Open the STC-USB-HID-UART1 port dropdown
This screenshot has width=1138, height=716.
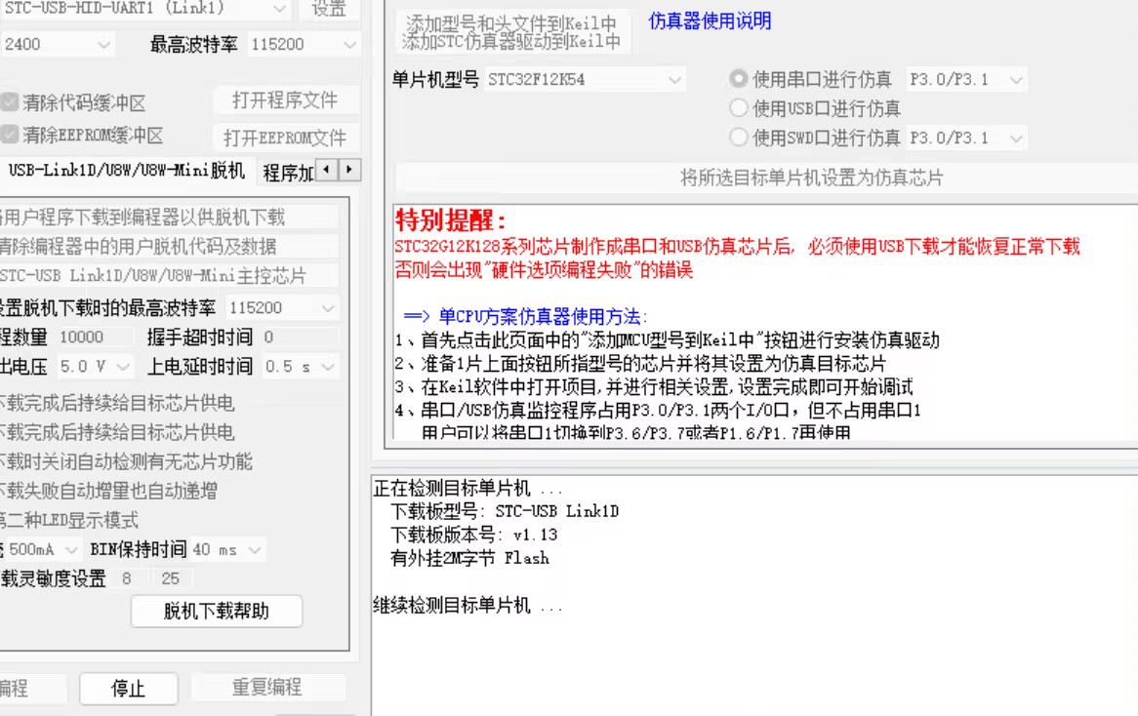[x=143, y=9]
